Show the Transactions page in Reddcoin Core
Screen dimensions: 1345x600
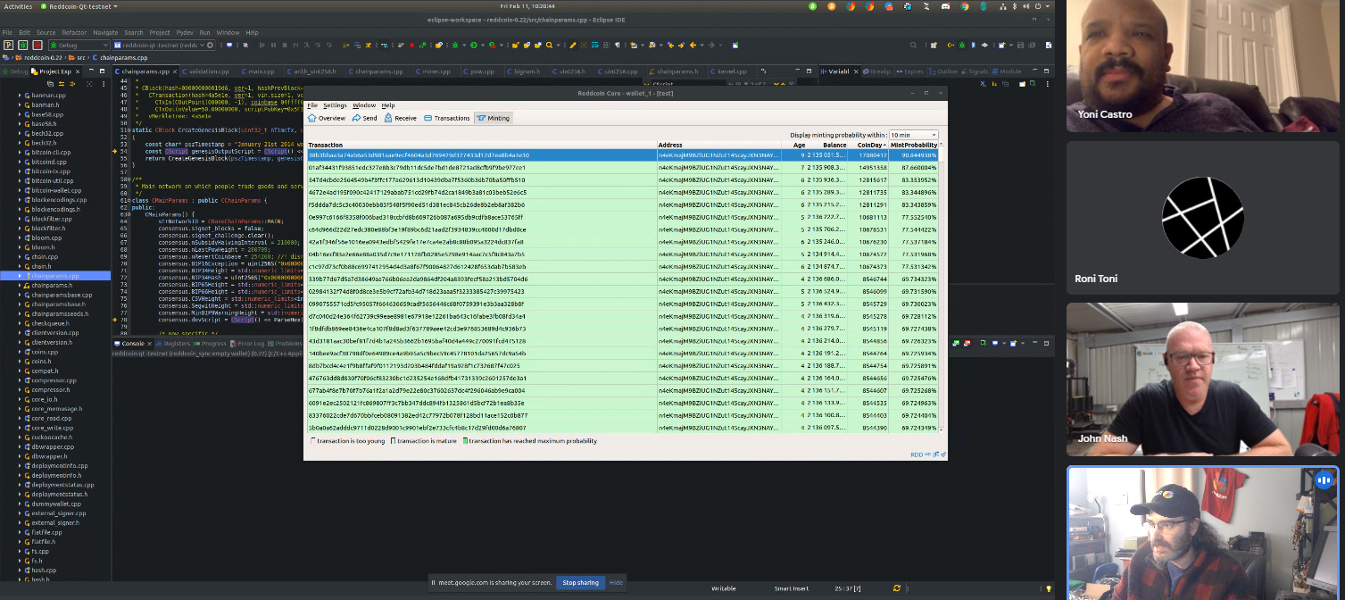coord(447,118)
